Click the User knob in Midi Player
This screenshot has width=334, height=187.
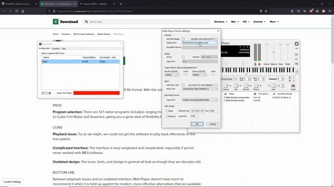(273, 86)
